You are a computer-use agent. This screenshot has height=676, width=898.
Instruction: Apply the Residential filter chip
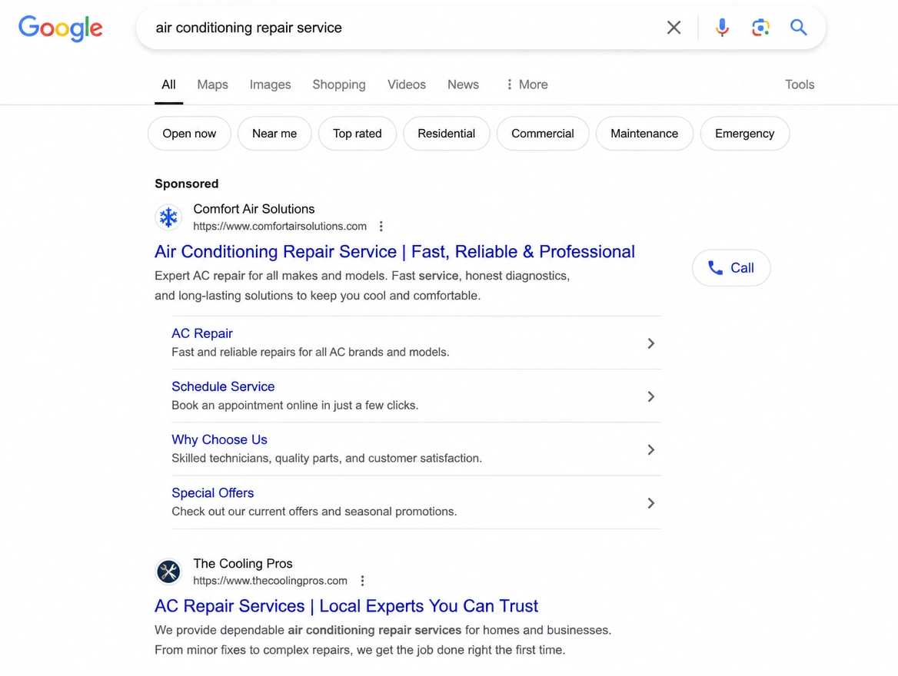[x=446, y=134]
